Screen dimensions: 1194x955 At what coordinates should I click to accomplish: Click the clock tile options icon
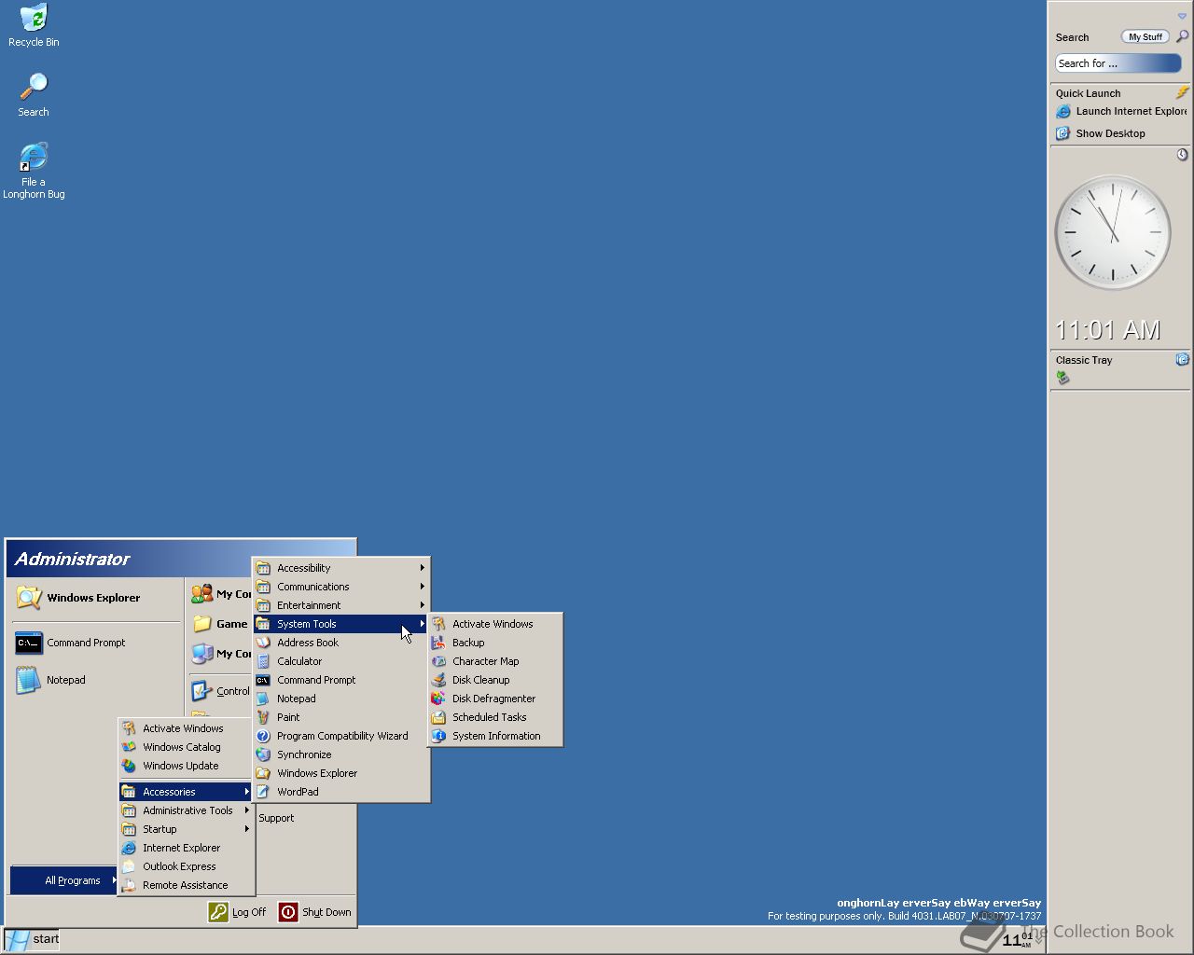coord(1182,155)
